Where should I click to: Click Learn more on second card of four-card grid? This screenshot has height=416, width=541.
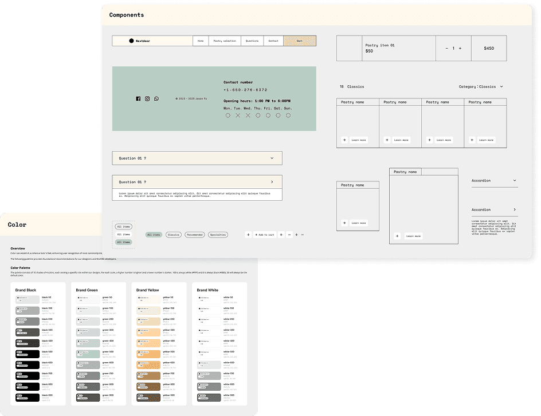[401, 140]
